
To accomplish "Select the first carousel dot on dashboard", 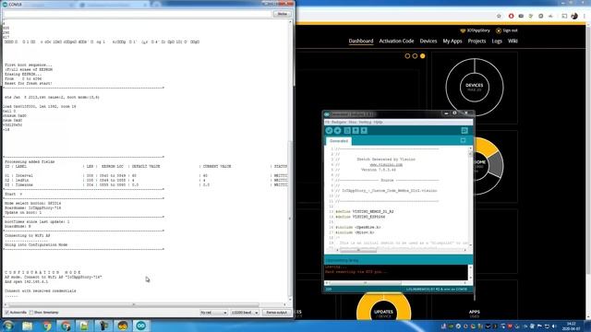I will click(x=407, y=56).
